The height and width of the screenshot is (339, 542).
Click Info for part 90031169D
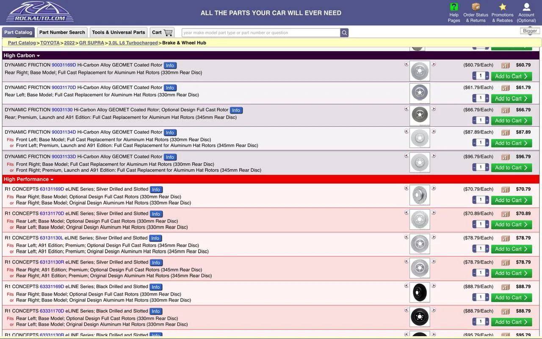pyautogui.click(x=170, y=65)
